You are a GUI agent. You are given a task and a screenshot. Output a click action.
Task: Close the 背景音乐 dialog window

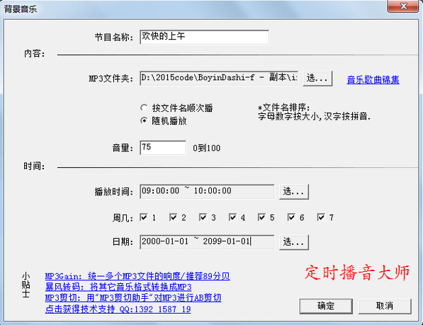click(403, 6)
